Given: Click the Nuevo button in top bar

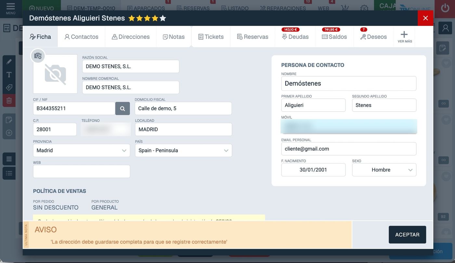Looking at the screenshot, I should [41, 8].
